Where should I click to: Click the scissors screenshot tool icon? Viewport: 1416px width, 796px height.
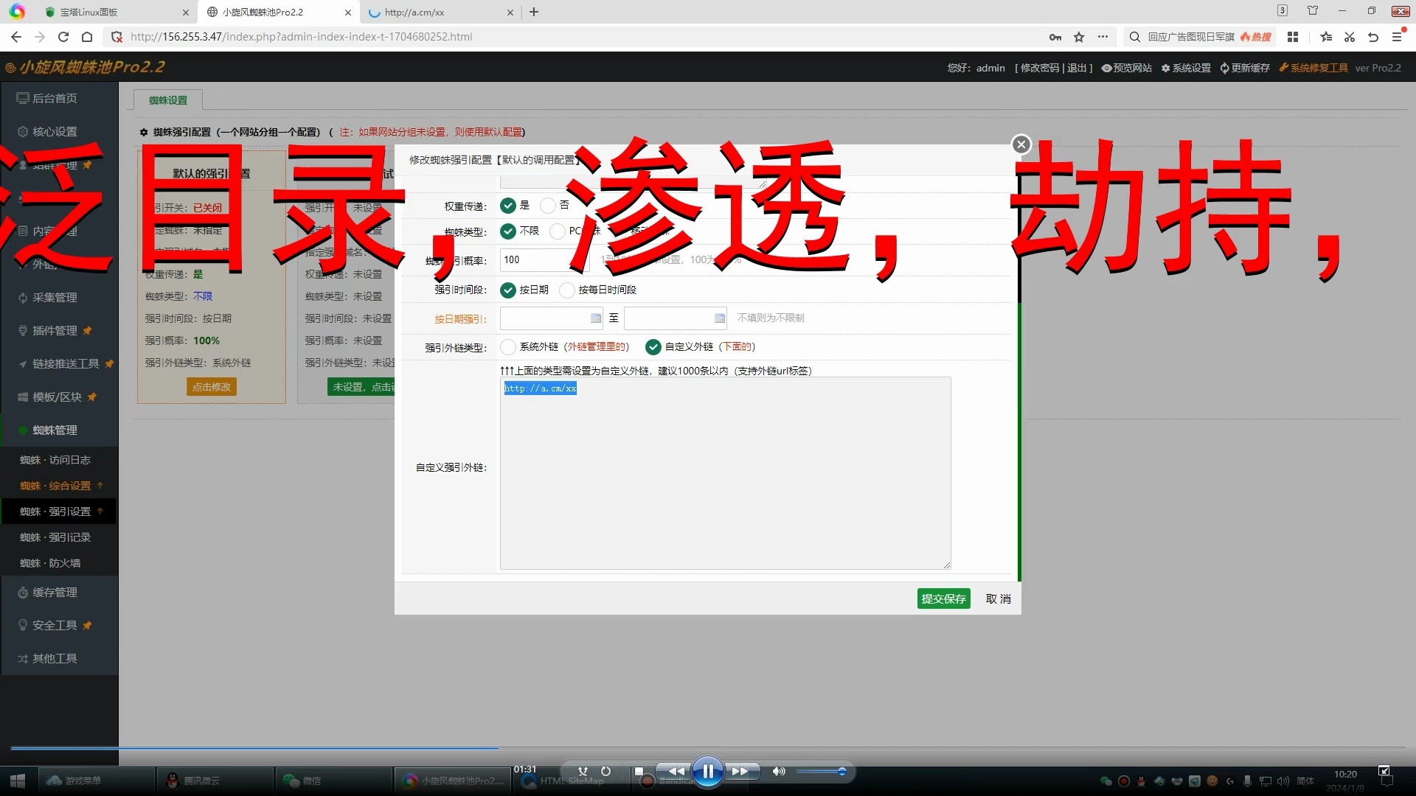click(1350, 37)
